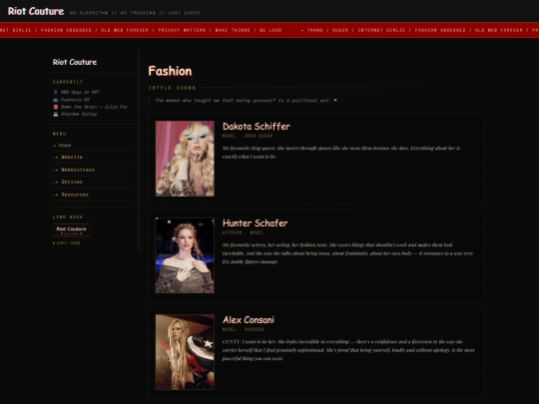Click the computer icon beside Stardew Valley
The height and width of the screenshot is (404, 539).
coord(55,114)
